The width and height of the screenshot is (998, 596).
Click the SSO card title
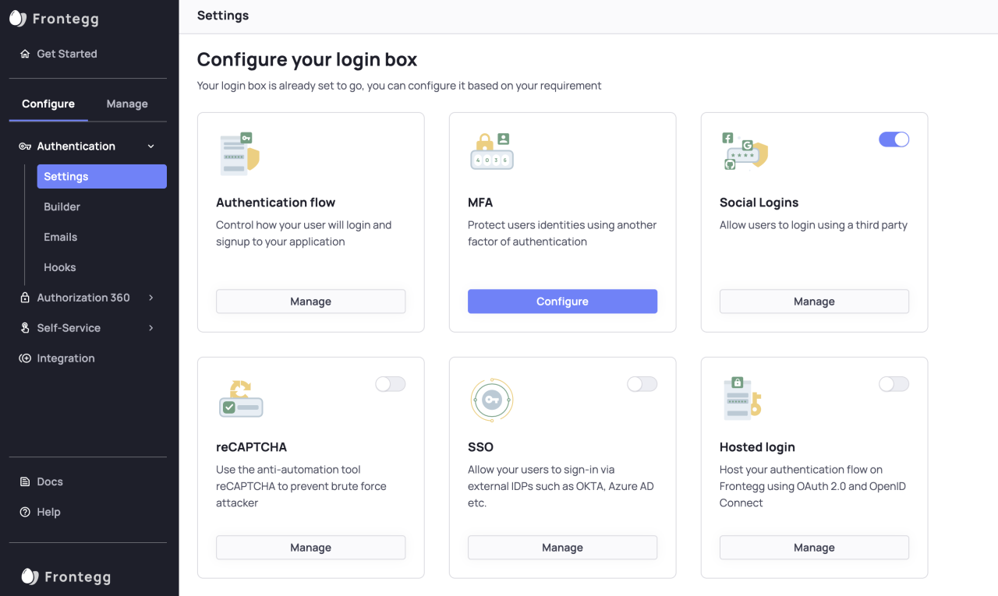click(480, 447)
